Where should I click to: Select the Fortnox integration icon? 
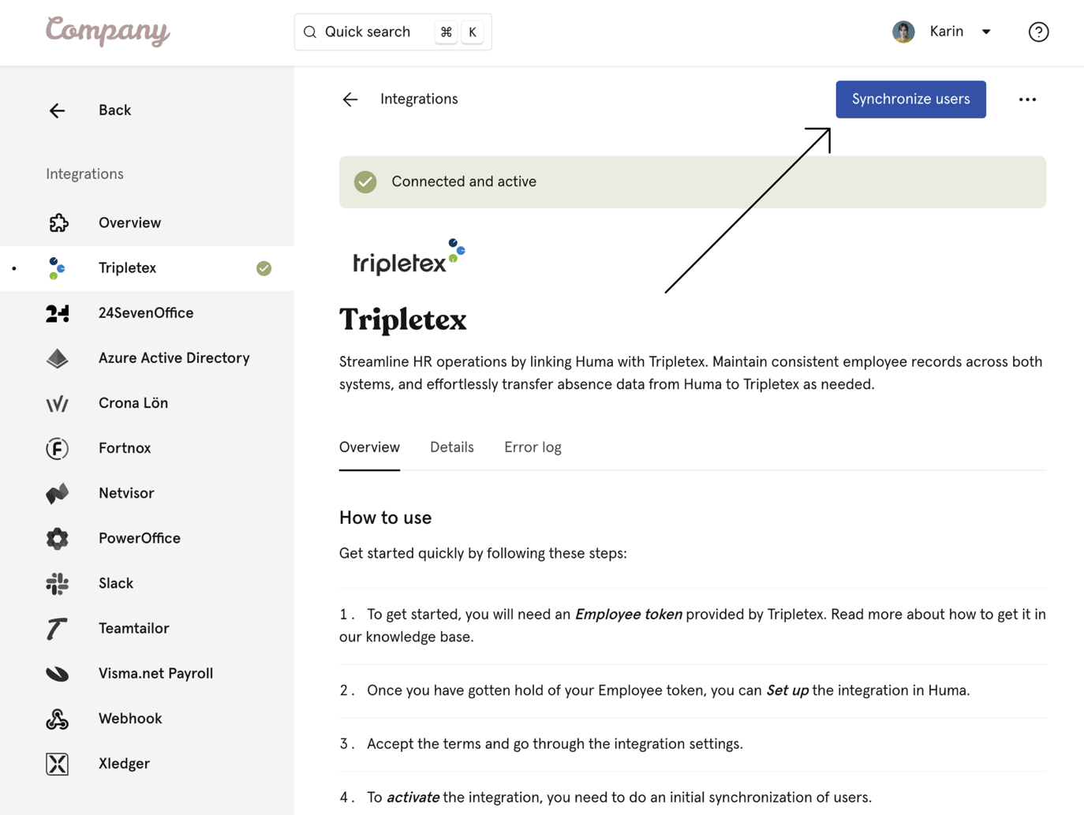pos(57,448)
